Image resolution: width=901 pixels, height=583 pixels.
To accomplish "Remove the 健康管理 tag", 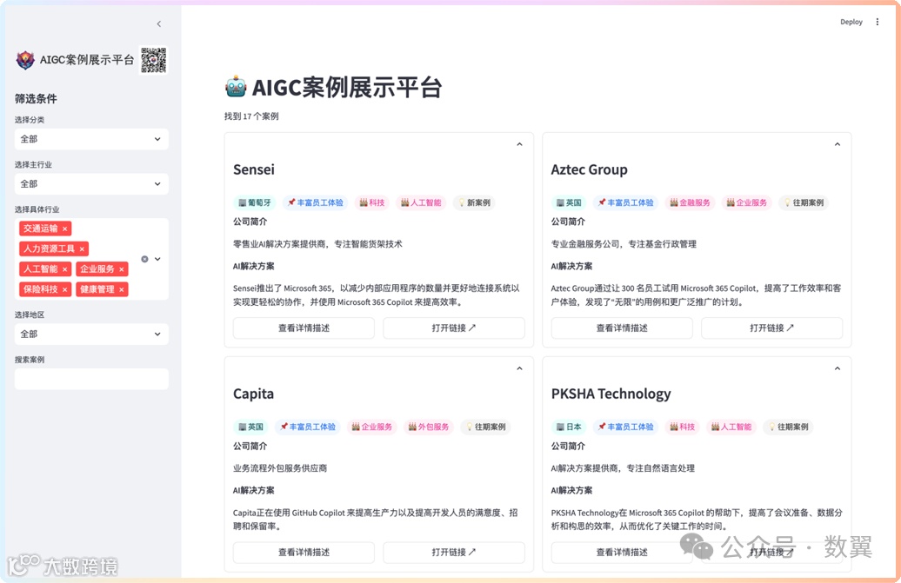I will pyautogui.click(x=121, y=289).
